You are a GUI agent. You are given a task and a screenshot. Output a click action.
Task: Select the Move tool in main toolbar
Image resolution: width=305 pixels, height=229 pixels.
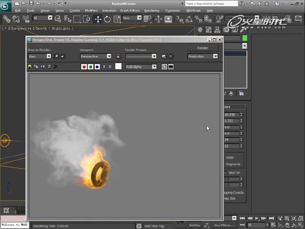pos(98,19)
